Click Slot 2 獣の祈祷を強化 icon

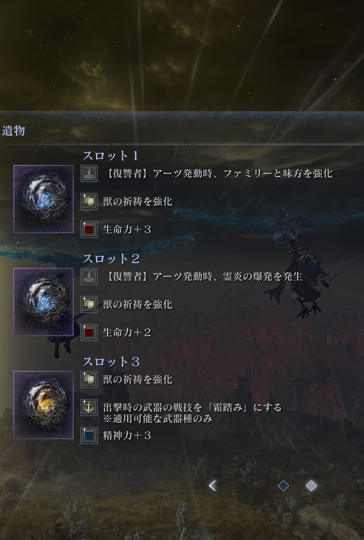point(89,304)
